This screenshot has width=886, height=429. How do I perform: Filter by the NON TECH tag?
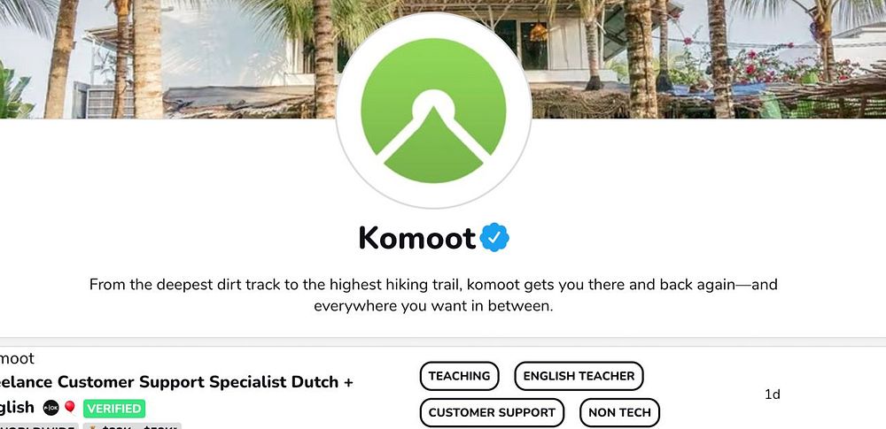[x=619, y=412]
